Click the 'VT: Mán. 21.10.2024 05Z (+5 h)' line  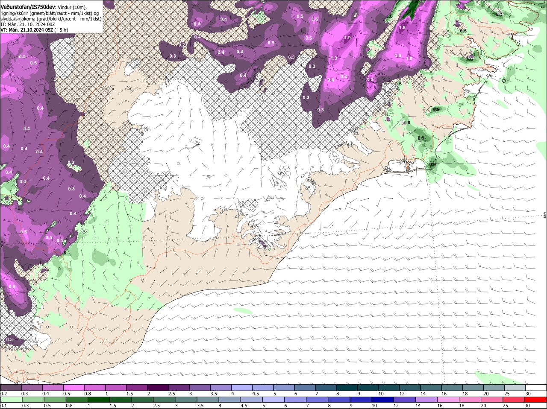click(x=35, y=30)
